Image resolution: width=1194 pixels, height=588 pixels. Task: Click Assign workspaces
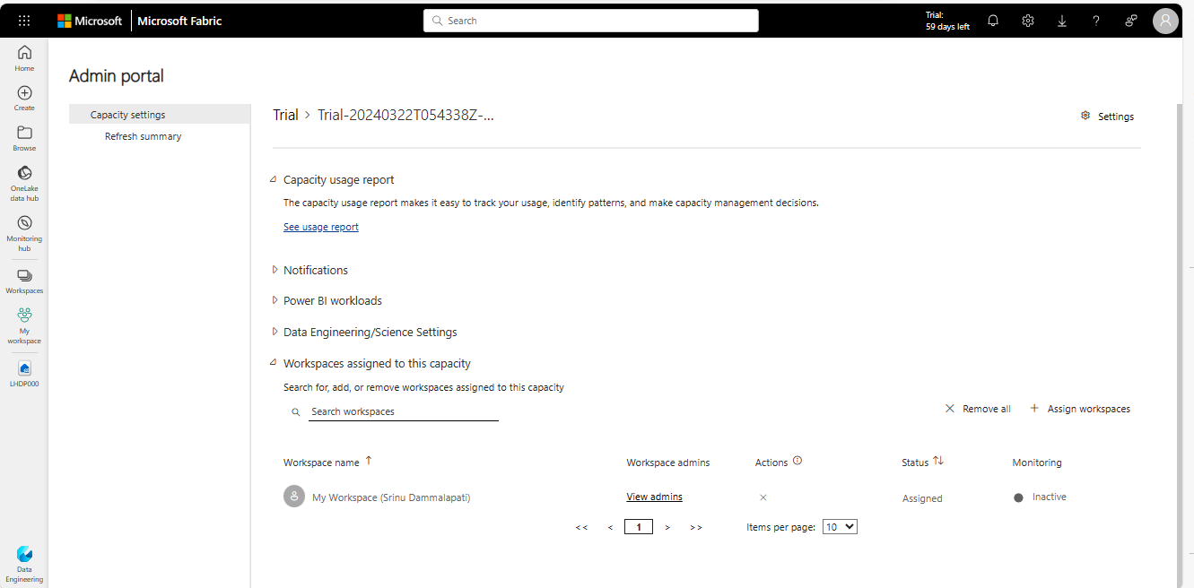pos(1080,409)
